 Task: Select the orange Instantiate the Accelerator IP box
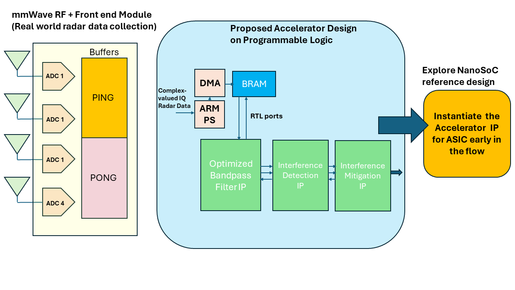467,134
